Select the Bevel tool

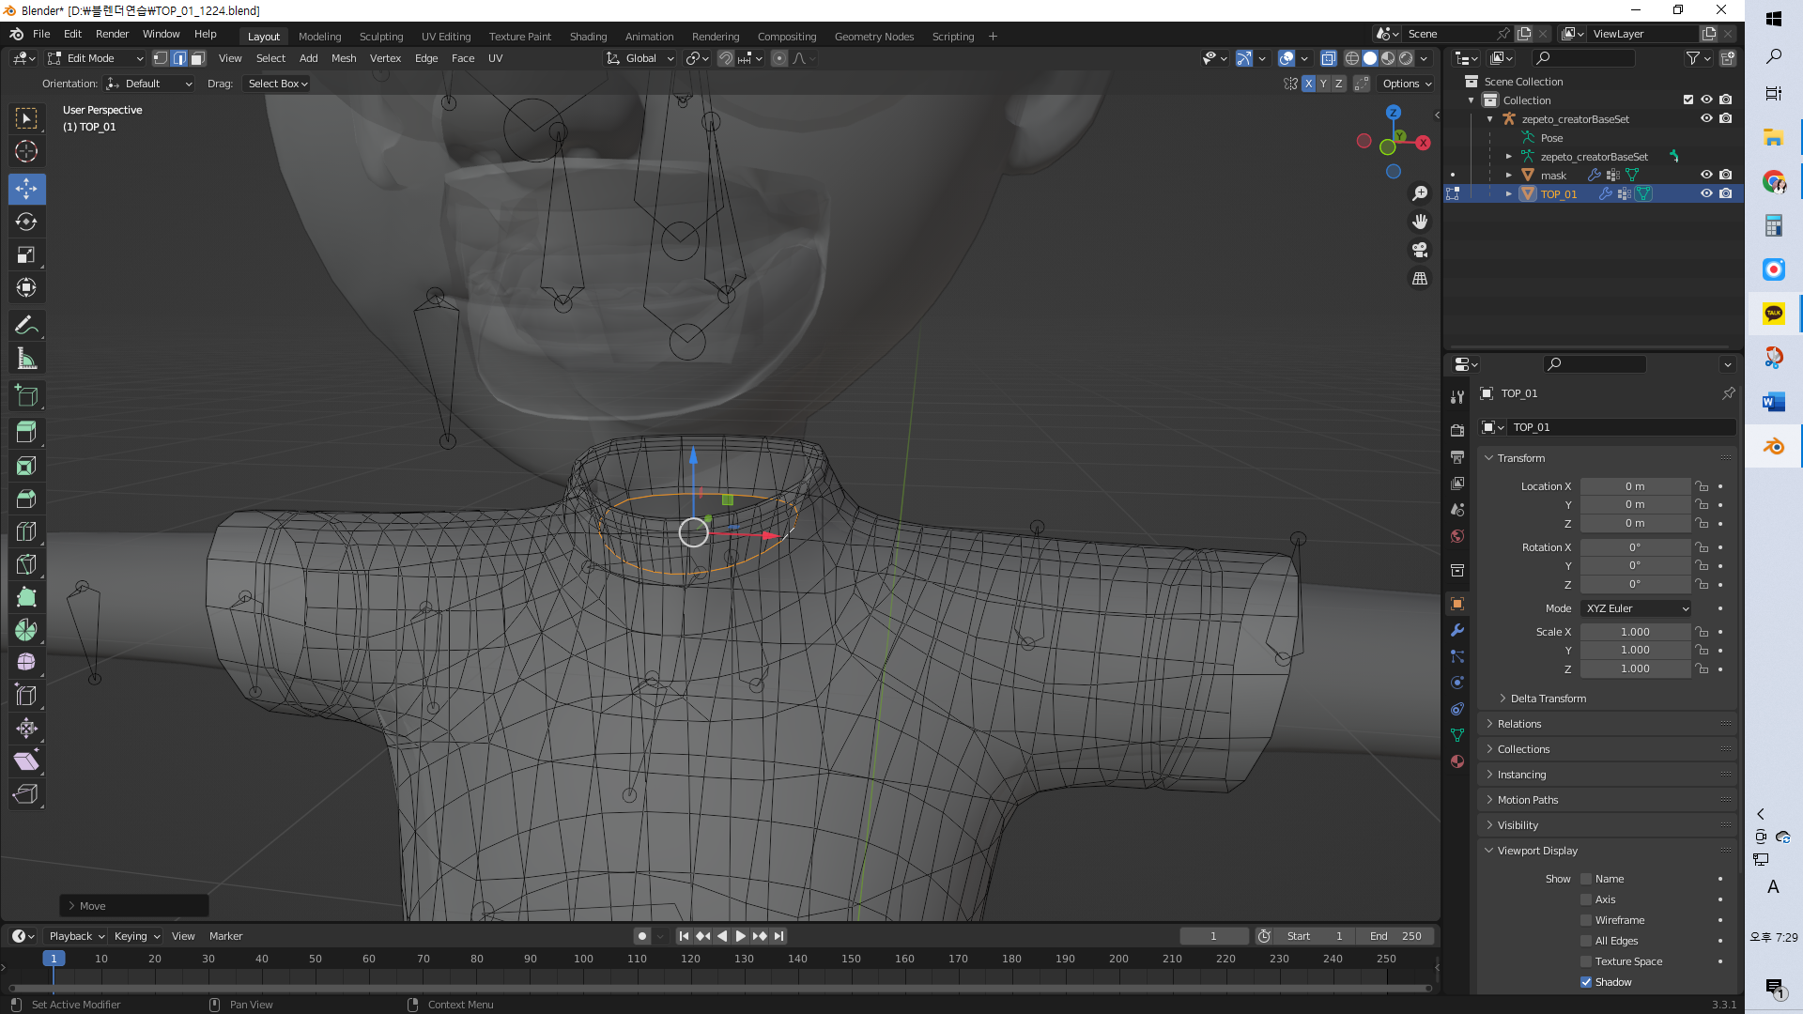click(x=26, y=499)
